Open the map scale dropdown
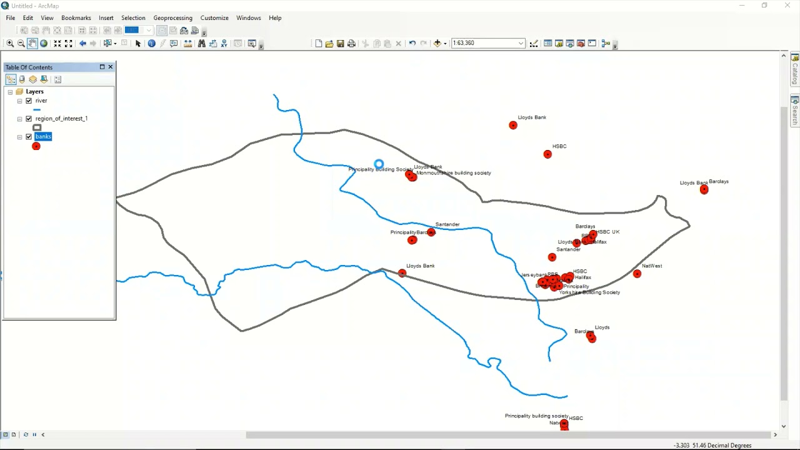The image size is (800, 450). pyautogui.click(x=521, y=43)
